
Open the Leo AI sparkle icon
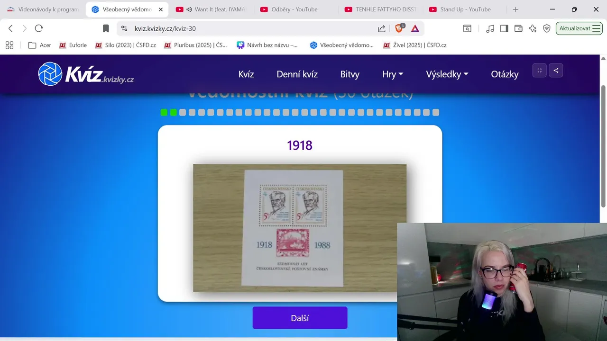click(533, 28)
